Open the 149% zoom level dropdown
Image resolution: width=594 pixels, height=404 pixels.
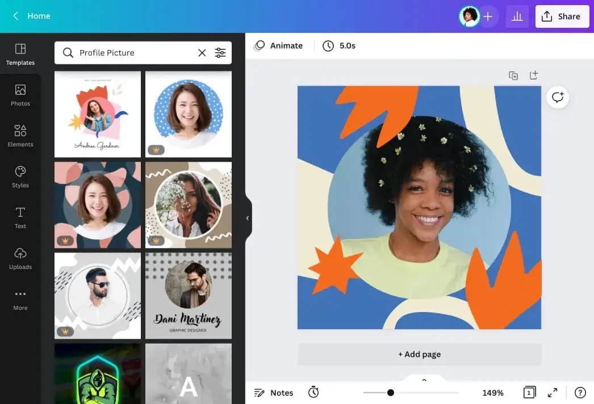tap(492, 393)
